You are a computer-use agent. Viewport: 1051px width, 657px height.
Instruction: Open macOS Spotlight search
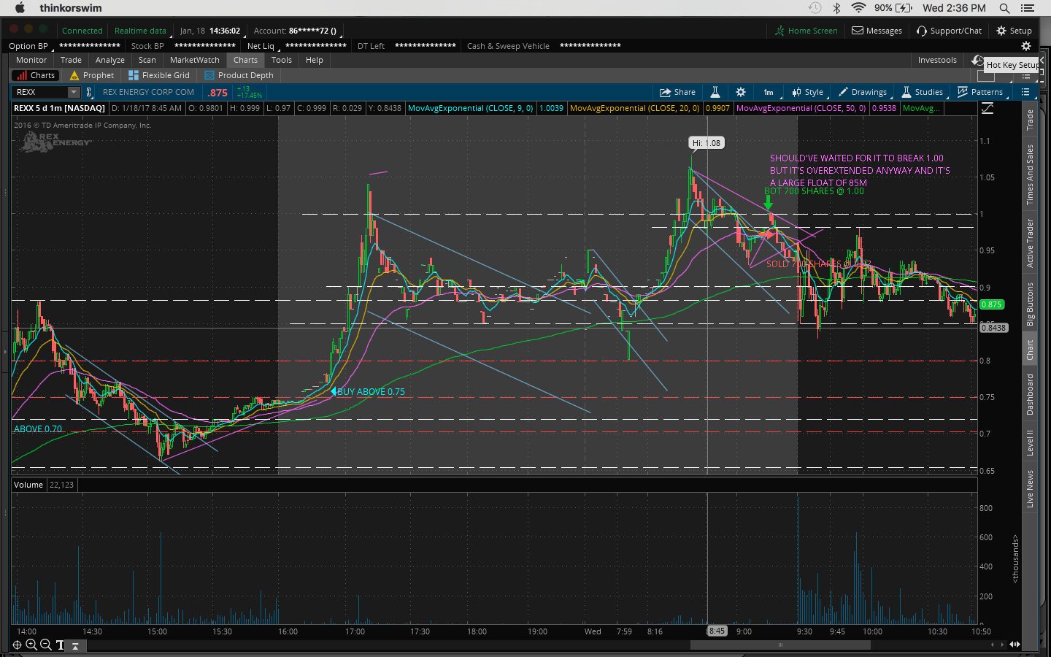tap(1004, 8)
